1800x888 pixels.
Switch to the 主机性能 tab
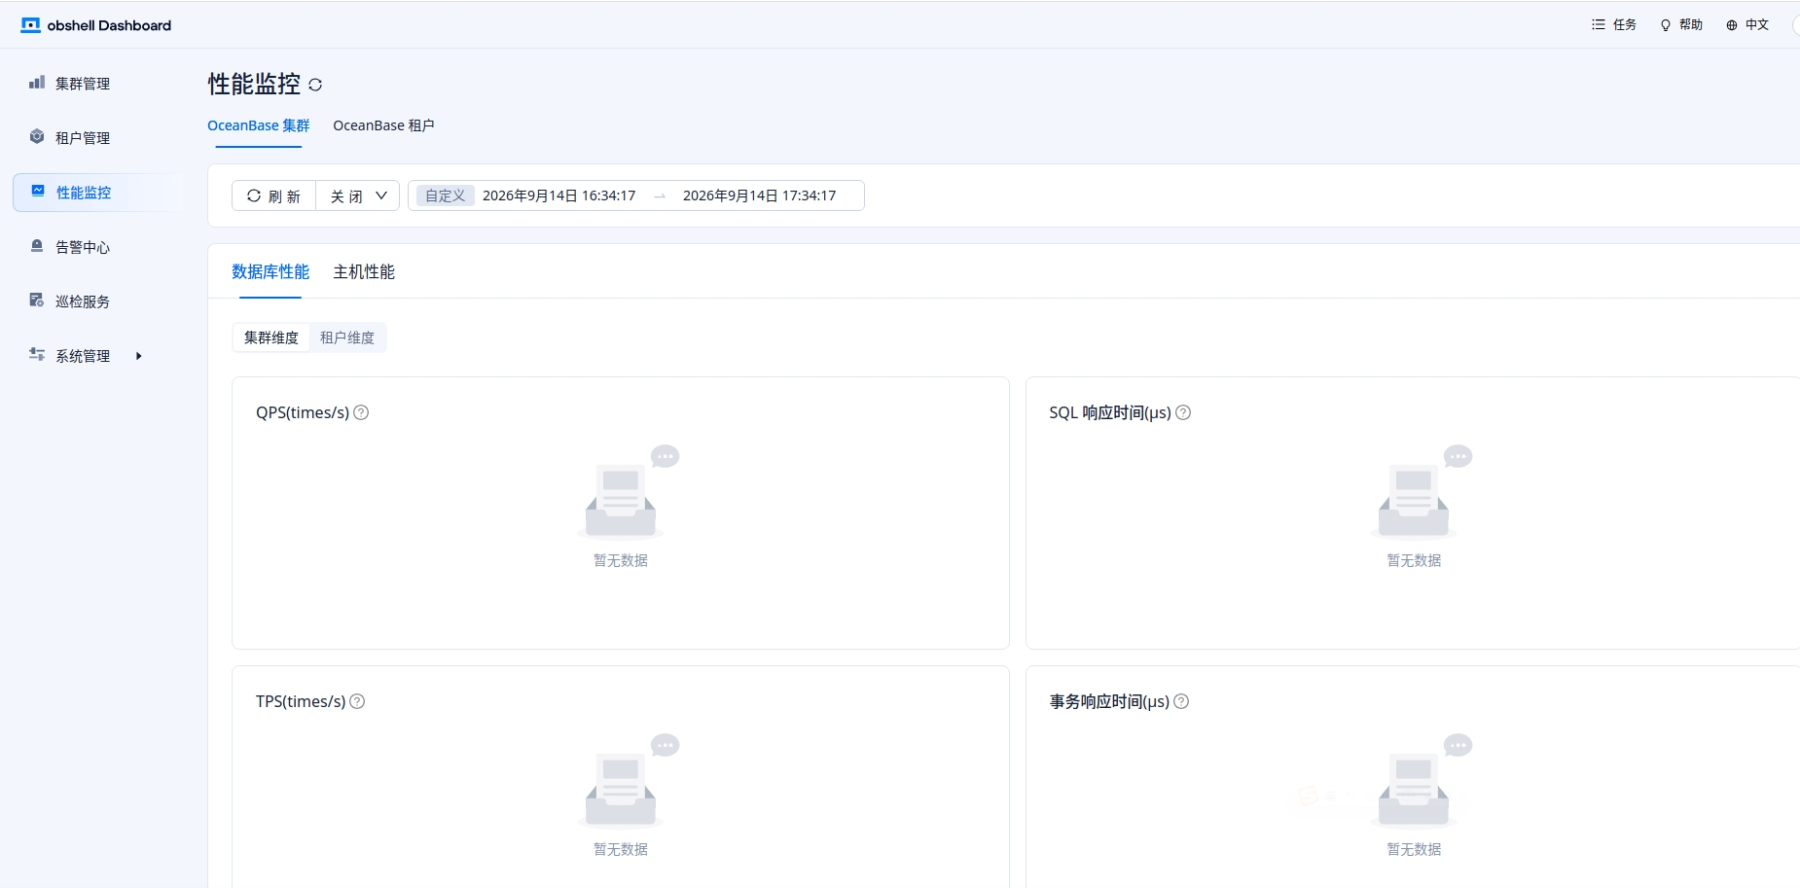[x=364, y=271]
